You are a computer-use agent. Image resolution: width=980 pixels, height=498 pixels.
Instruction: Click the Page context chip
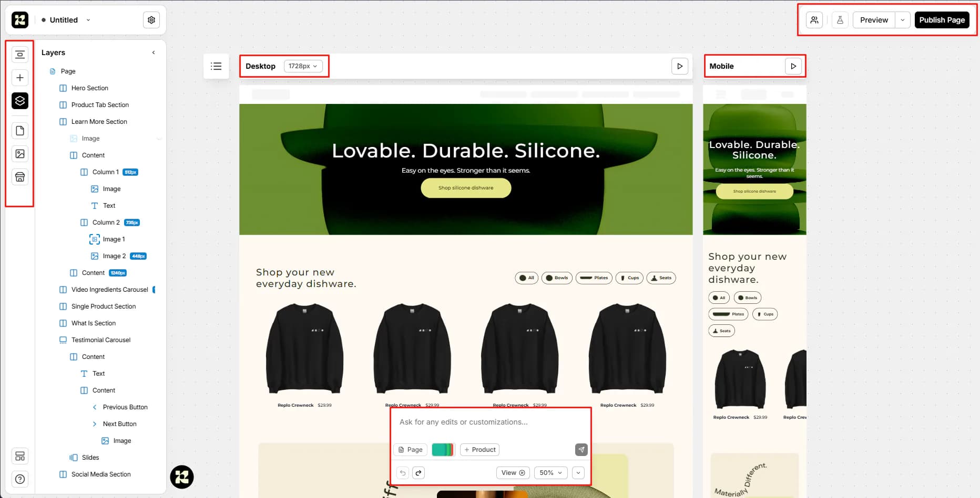pos(411,450)
